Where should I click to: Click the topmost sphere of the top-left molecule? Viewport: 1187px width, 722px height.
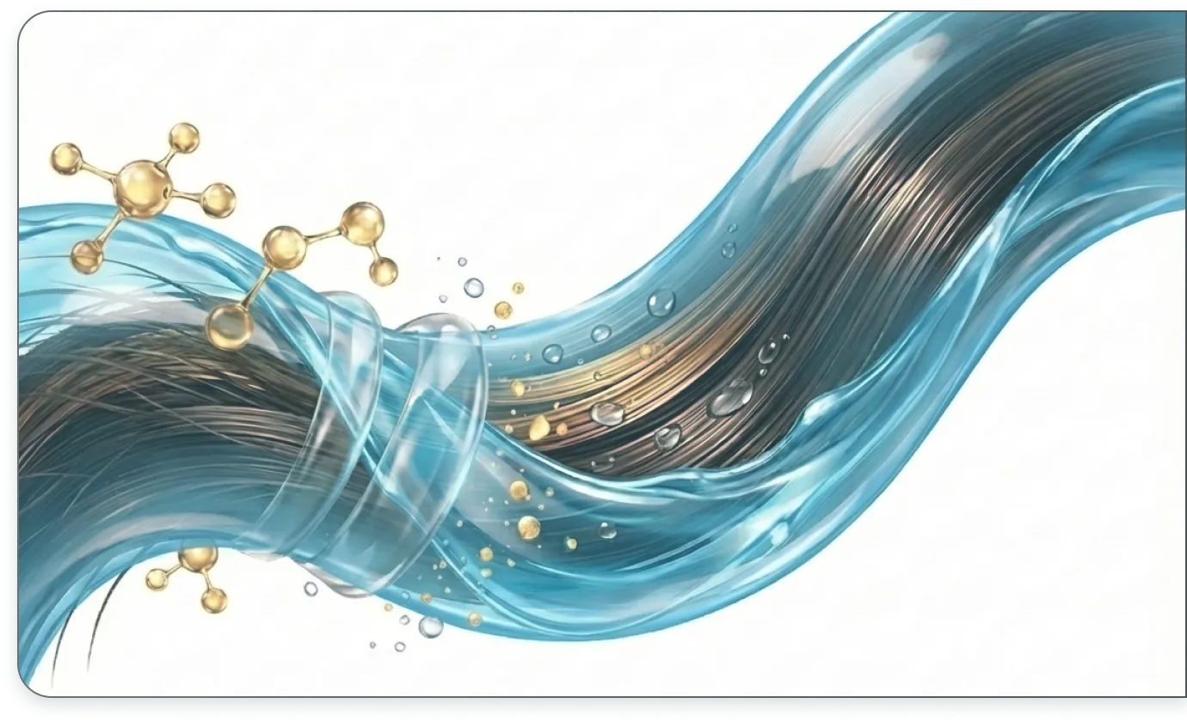(184, 138)
